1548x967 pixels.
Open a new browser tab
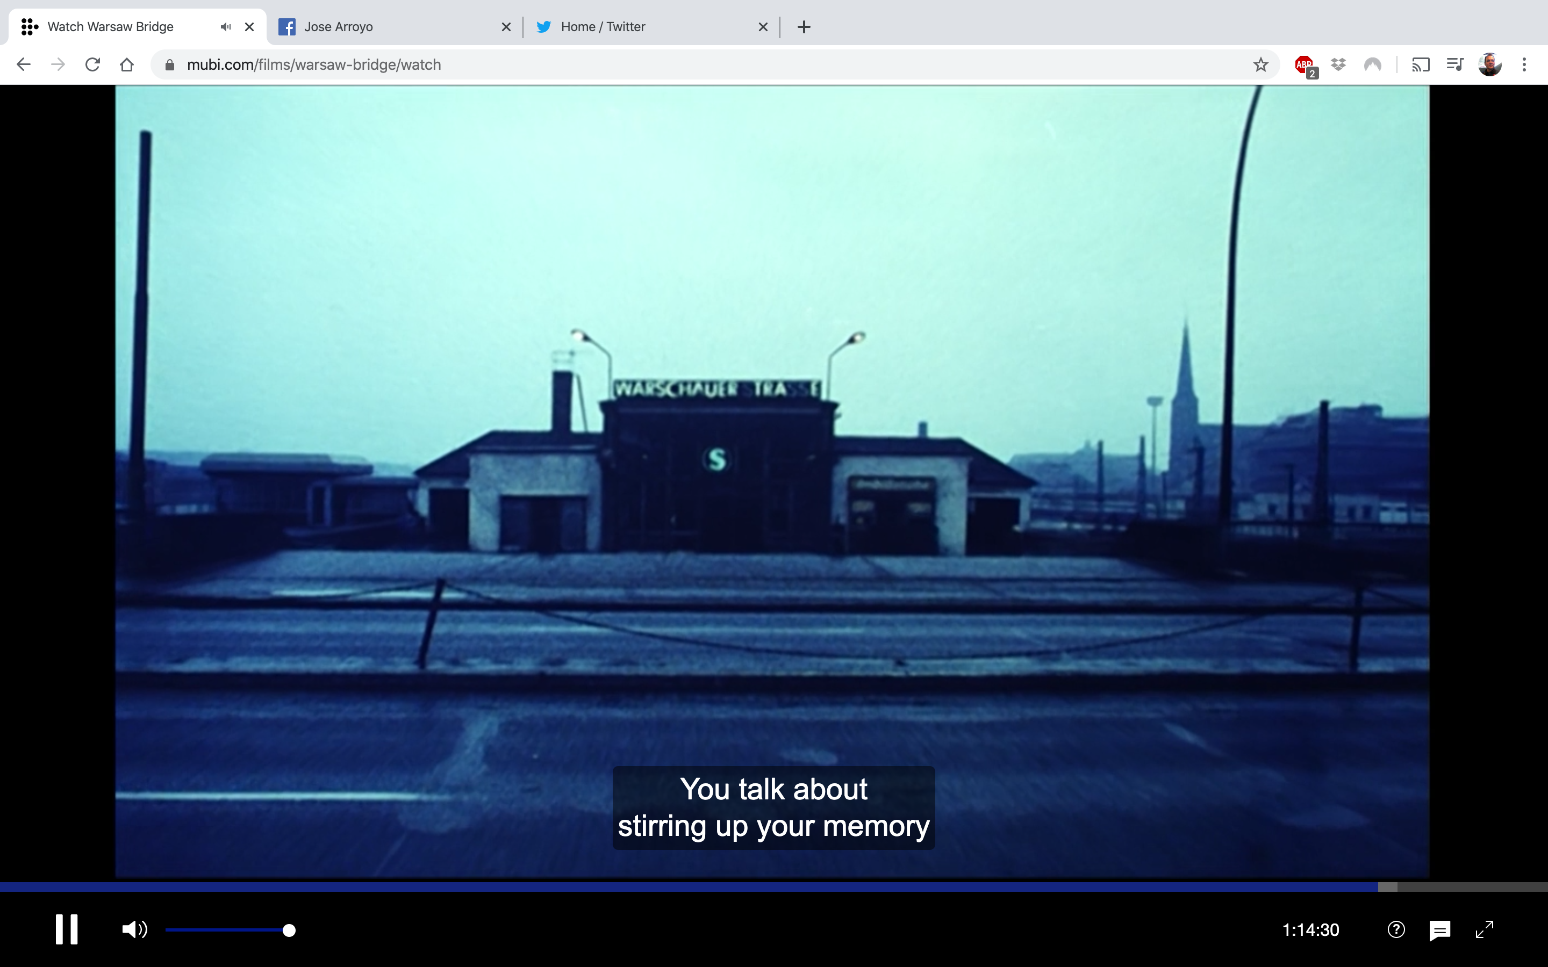pos(804,27)
